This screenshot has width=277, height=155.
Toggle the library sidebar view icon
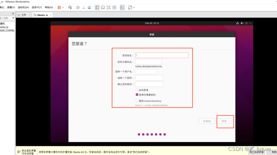(x=97, y=7)
